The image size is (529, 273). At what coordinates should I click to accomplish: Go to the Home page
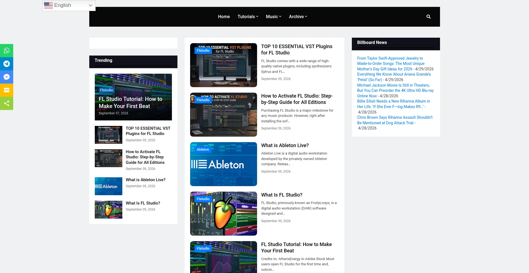(x=224, y=17)
